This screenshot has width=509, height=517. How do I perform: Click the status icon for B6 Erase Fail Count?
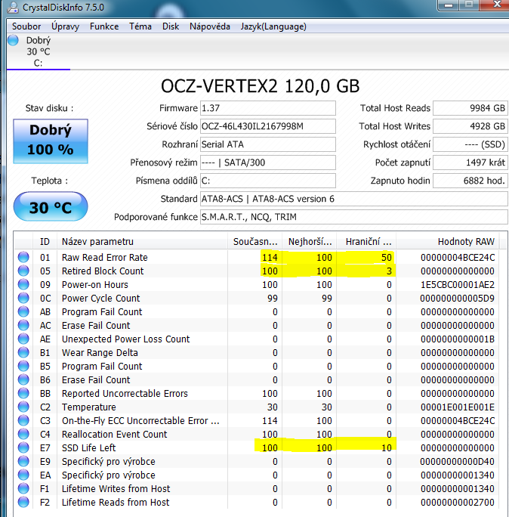click(23, 379)
